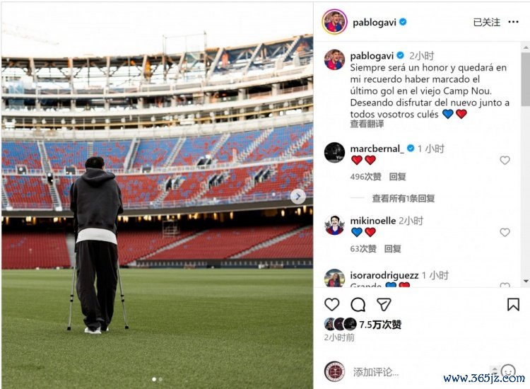Open the emoji picker in the comment box
The height and width of the screenshot is (389, 530).
coord(508,371)
